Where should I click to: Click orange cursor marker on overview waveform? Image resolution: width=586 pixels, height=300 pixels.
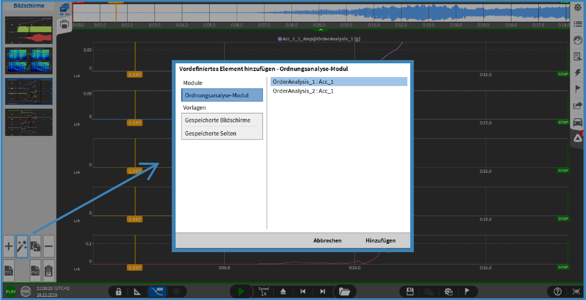click(116, 13)
